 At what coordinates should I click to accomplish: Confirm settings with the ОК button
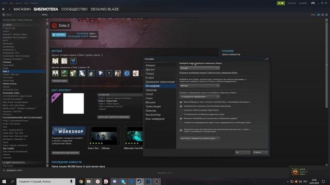pyautogui.click(x=243, y=153)
